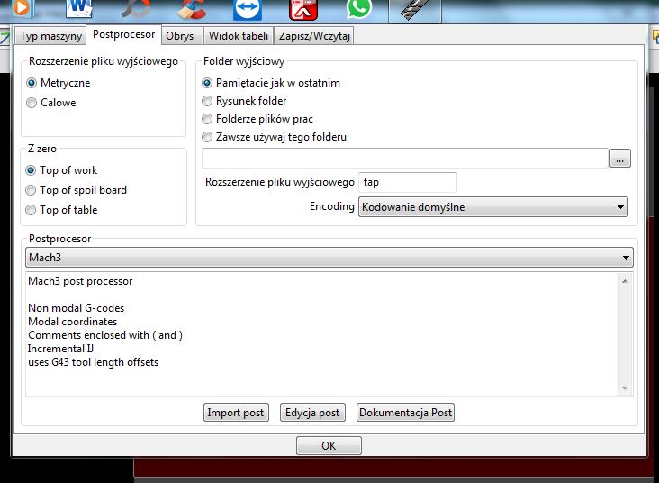The width and height of the screenshot is (659, 483).
Task: Click the Import post button
Action: point(236,413)
